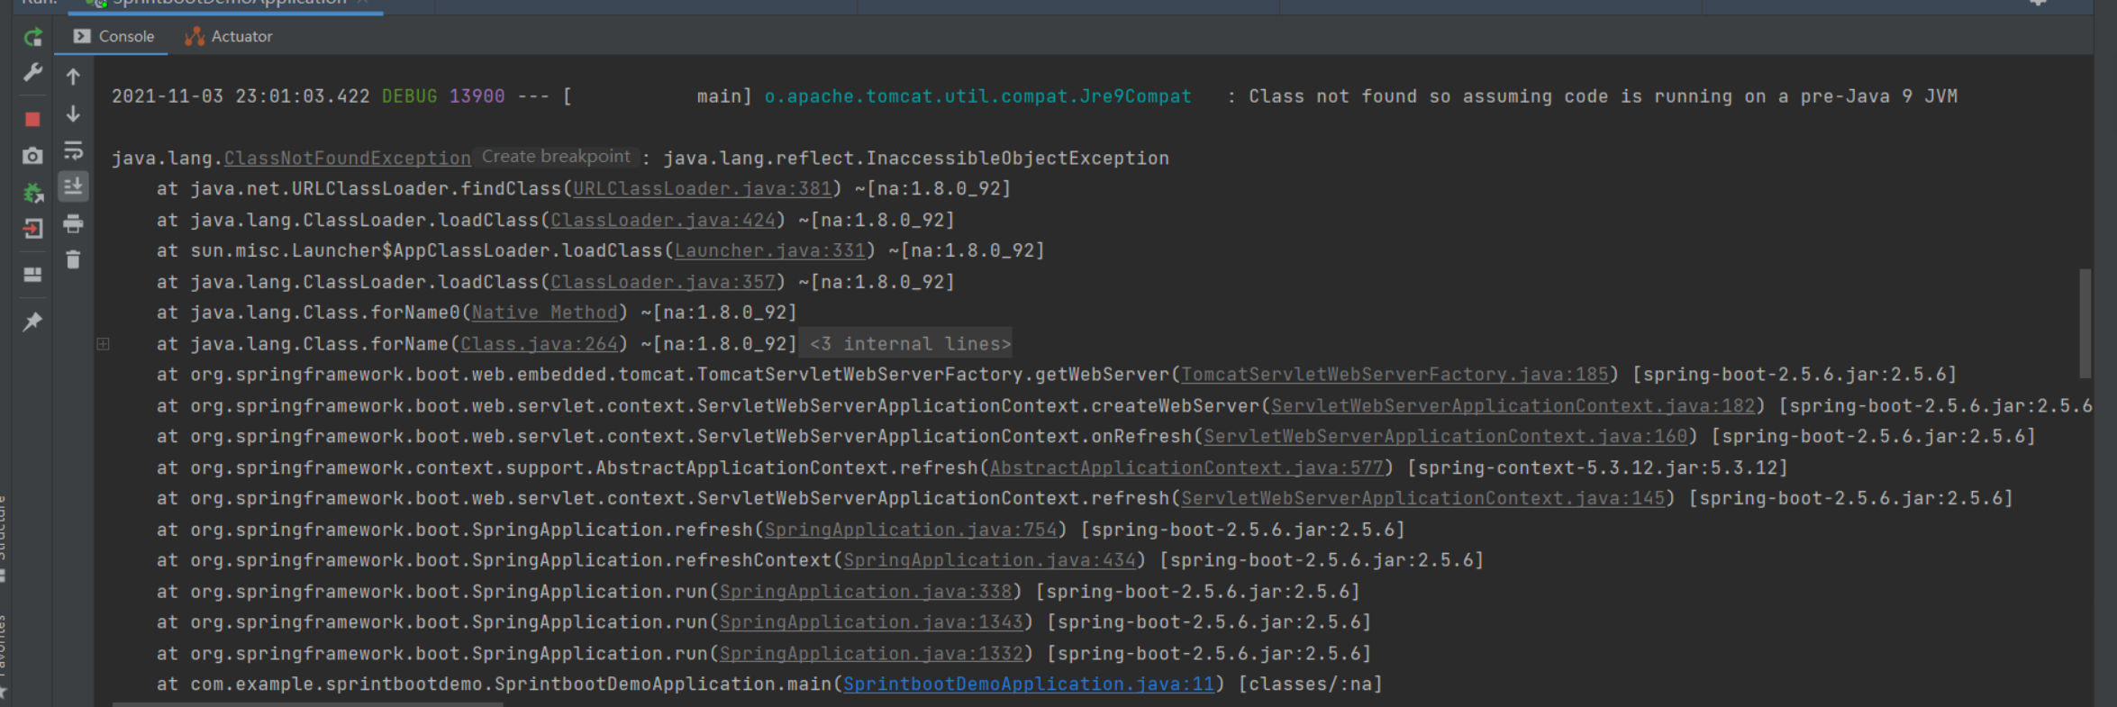
Task: Click the o.apache.tomcat.util.compat.Jre9Compat logger name
Action: (x=977, y=96)
